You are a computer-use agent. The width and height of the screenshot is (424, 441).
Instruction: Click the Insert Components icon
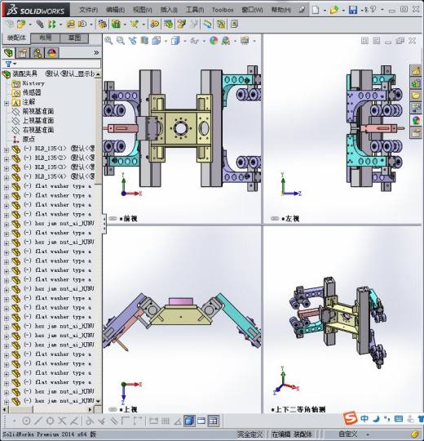[x=20, y=24]
